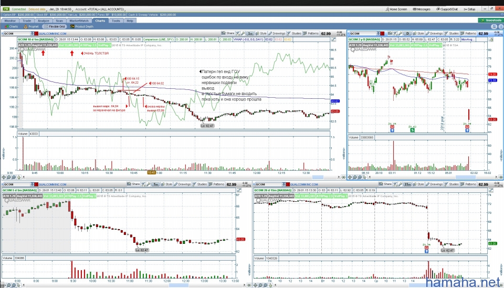Click the symbol field in the 1m chart

17,34
